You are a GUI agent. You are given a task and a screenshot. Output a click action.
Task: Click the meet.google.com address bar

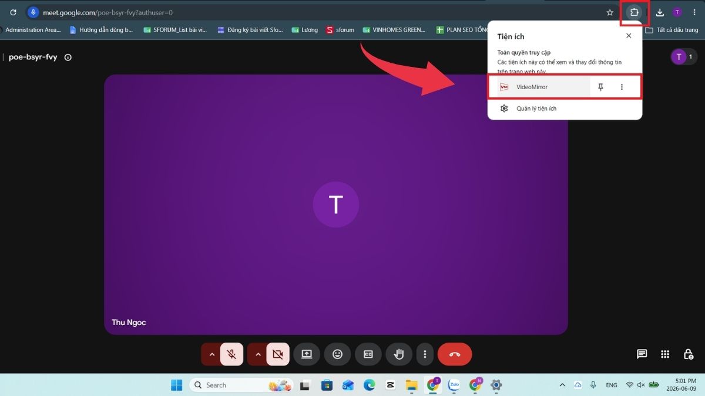click(317, 12)
